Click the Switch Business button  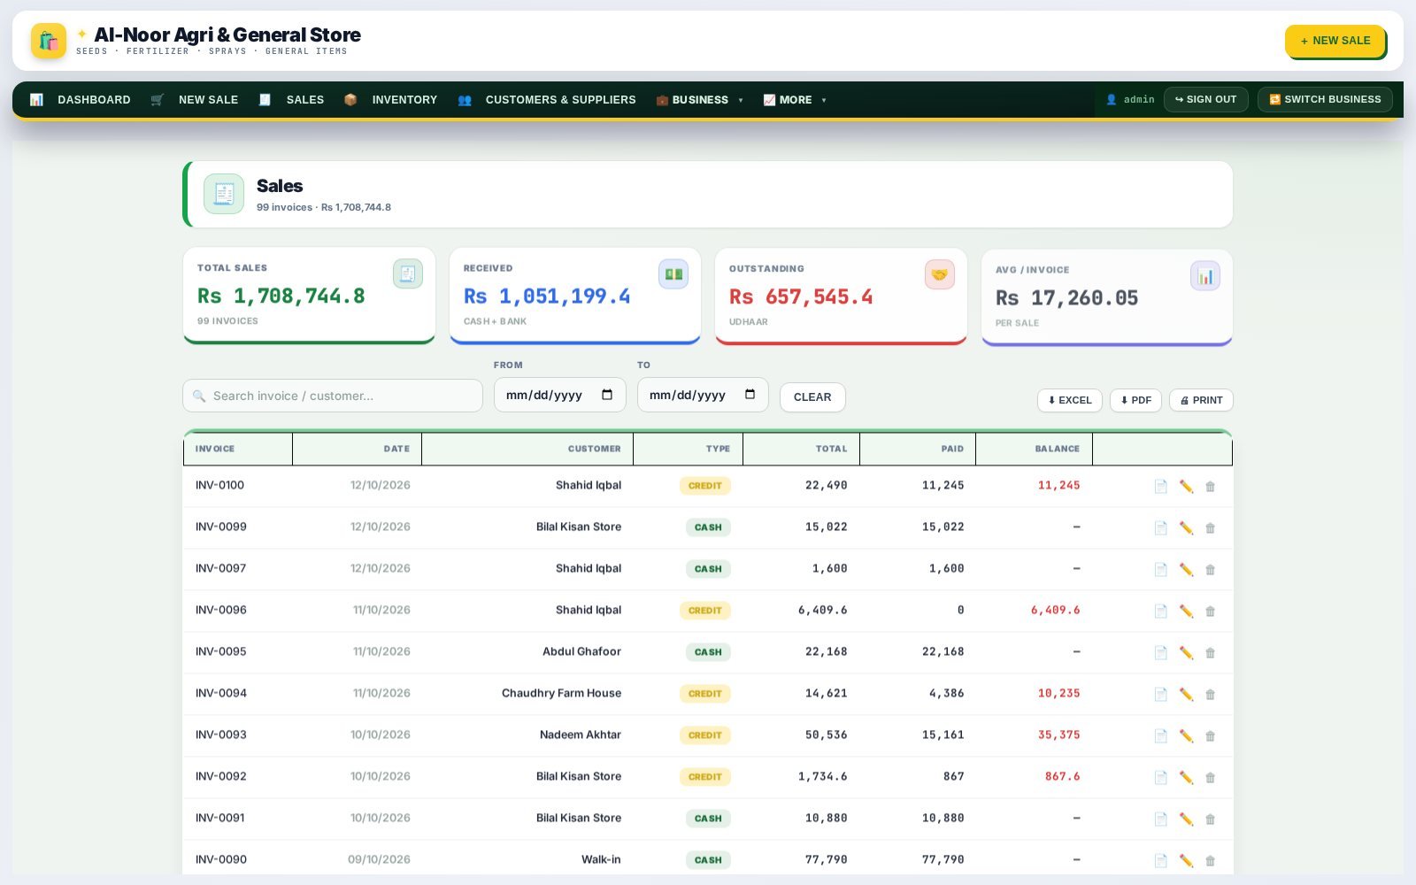click(x=1325, y=99)
